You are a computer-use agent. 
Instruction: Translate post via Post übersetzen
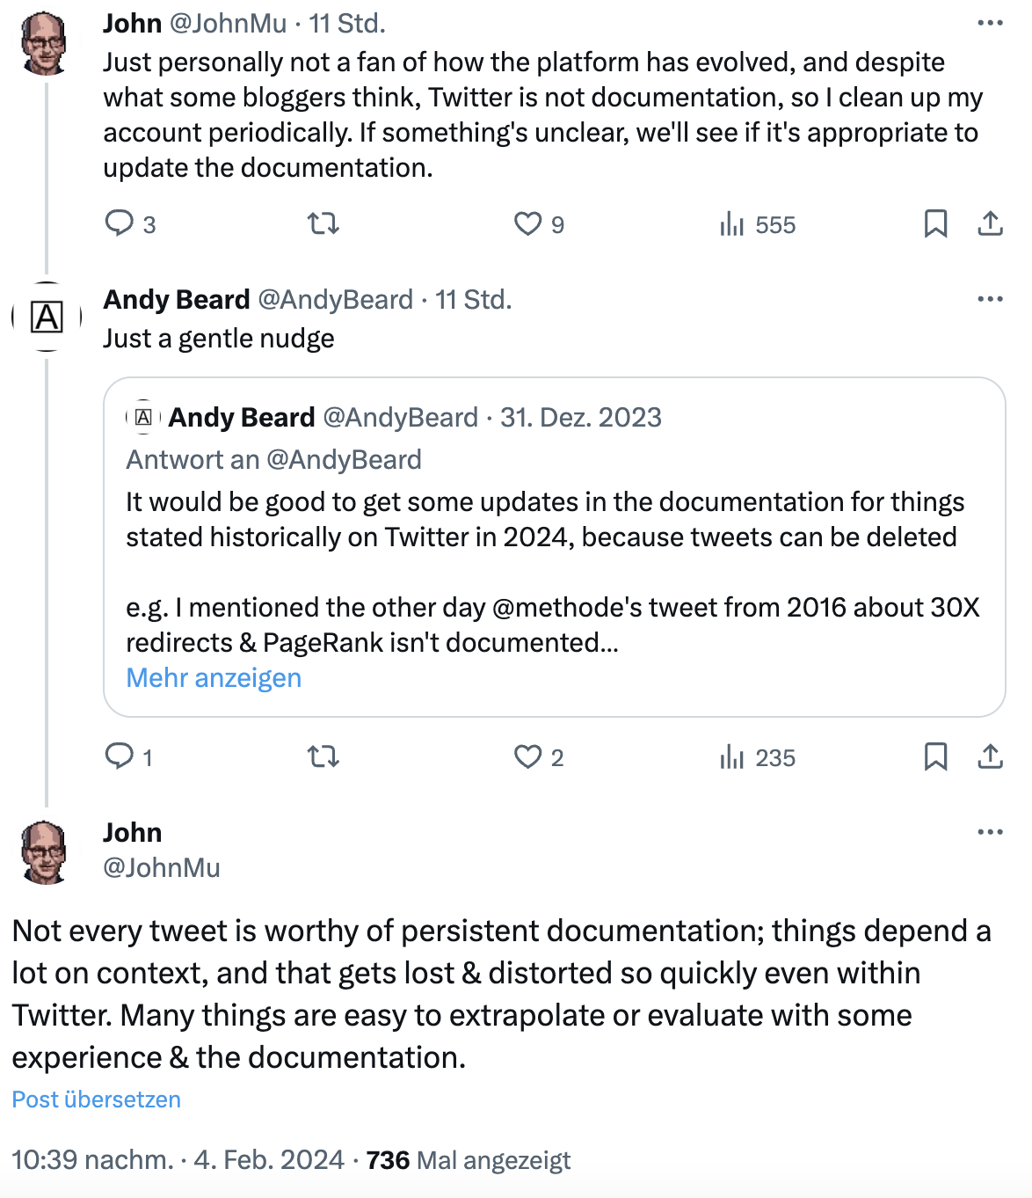coord(97,1099)
